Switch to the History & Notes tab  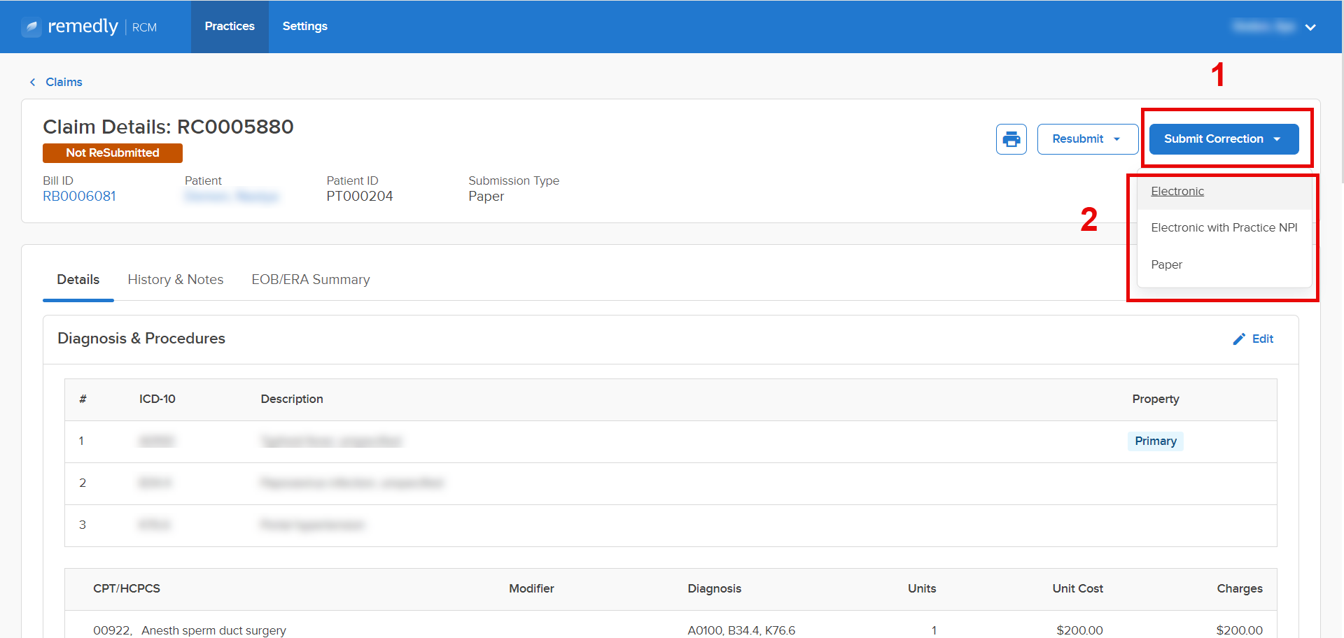coord(175,279)
